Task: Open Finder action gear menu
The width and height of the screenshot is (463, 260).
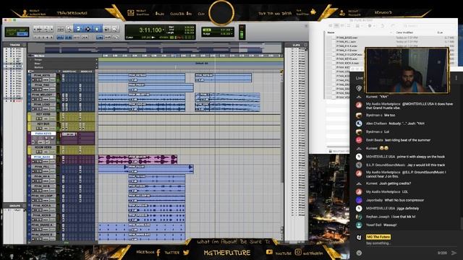Action: click(370, 26)
